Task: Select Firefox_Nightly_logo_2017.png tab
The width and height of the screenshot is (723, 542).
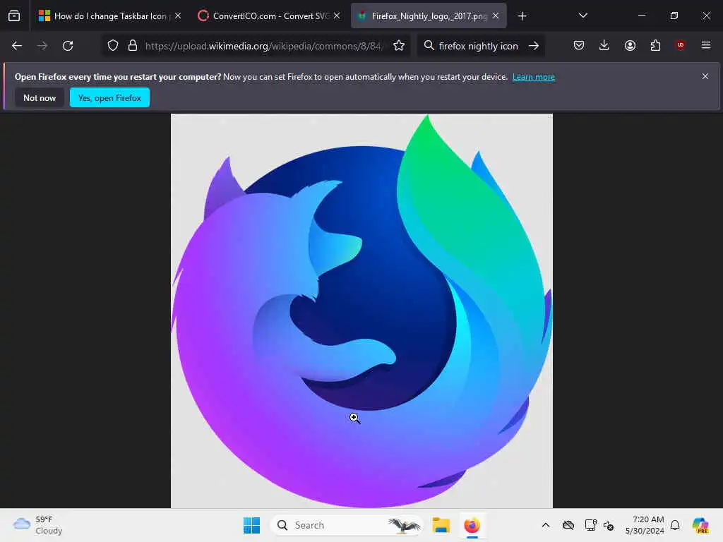Action: coord(429,16)
